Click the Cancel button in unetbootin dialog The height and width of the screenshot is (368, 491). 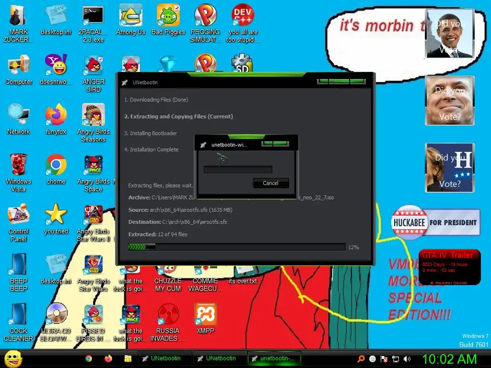coord(271,183)
